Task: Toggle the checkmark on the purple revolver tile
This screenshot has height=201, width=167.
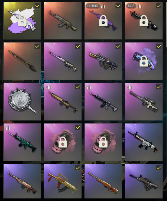Action: tap(159, 46)
